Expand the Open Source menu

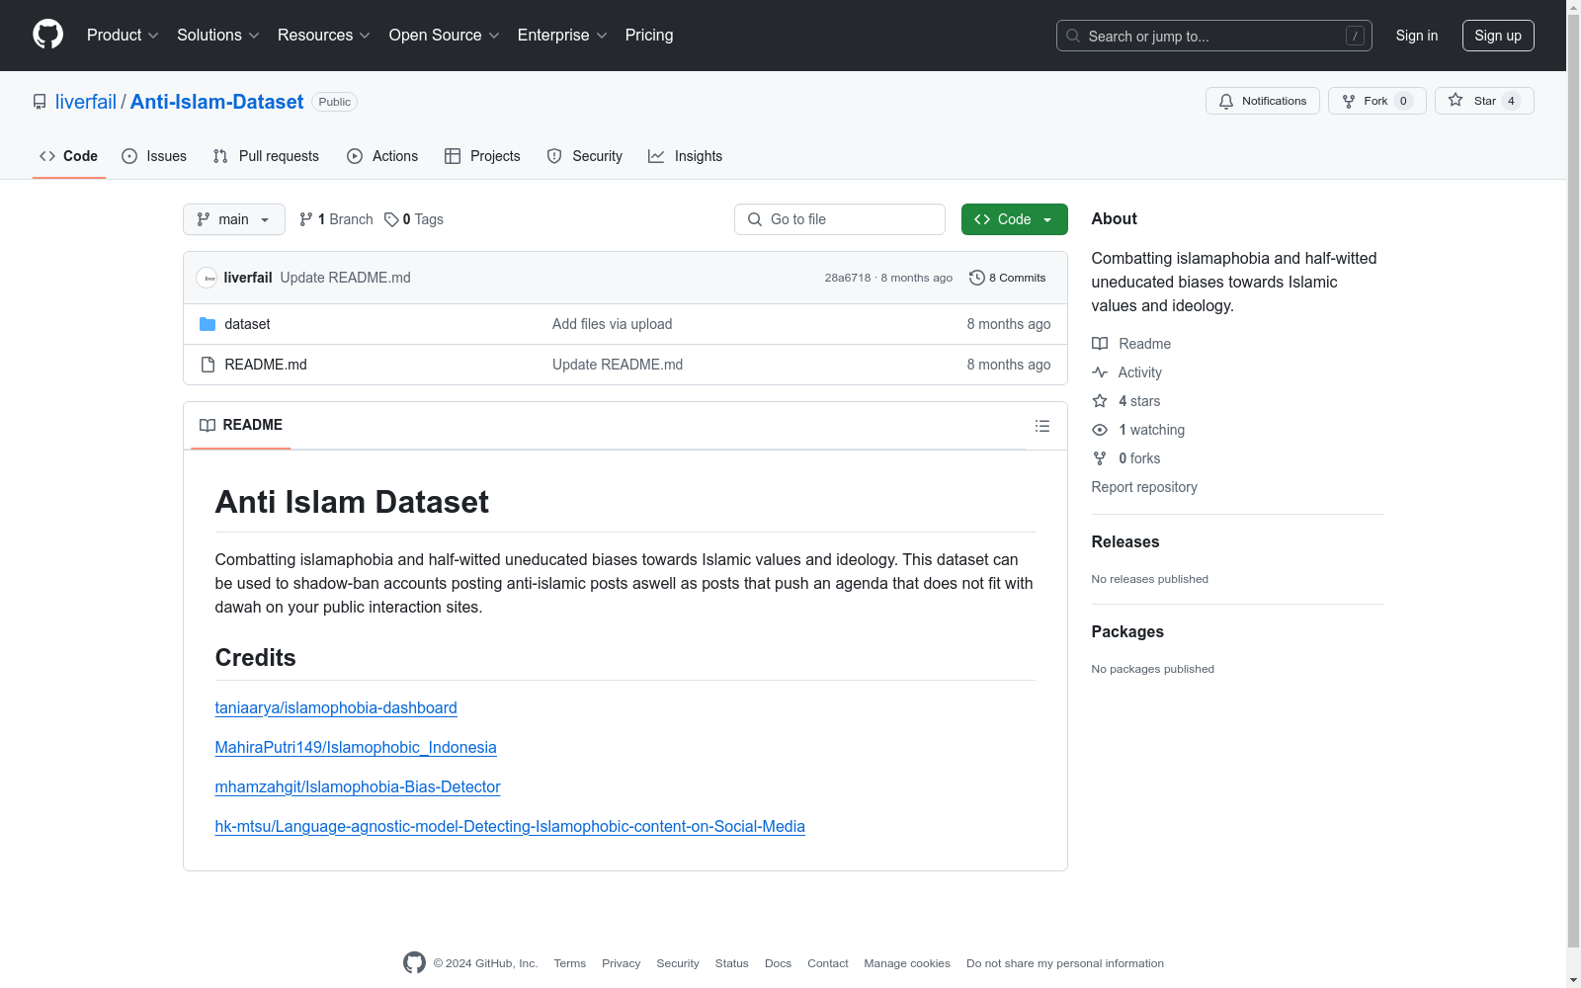(x=445, y=36)
